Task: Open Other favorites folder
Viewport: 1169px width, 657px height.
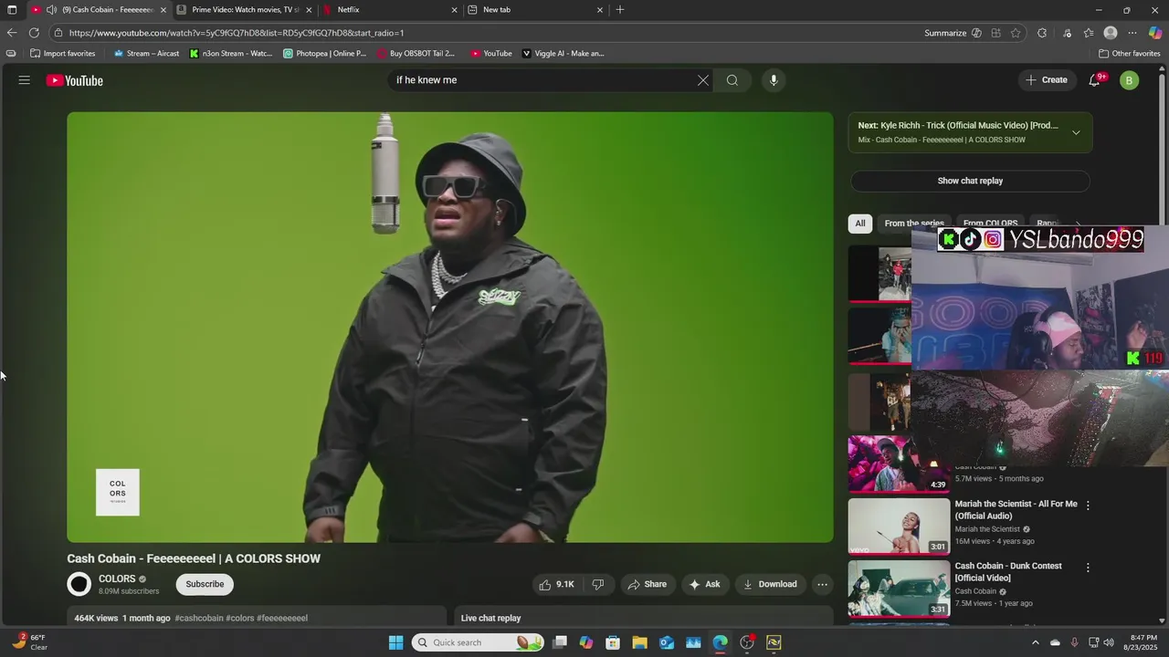Action: 1130,53
